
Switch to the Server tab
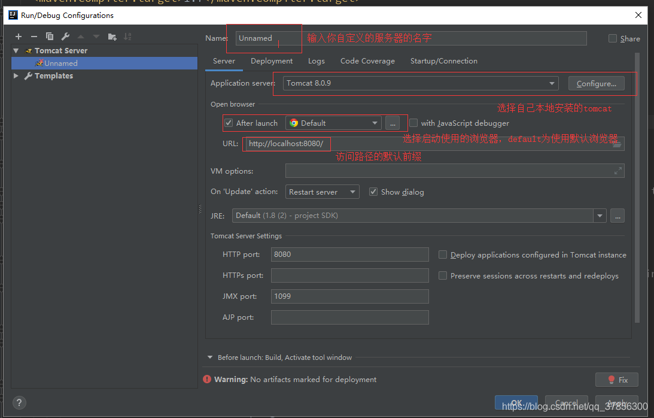224,61
